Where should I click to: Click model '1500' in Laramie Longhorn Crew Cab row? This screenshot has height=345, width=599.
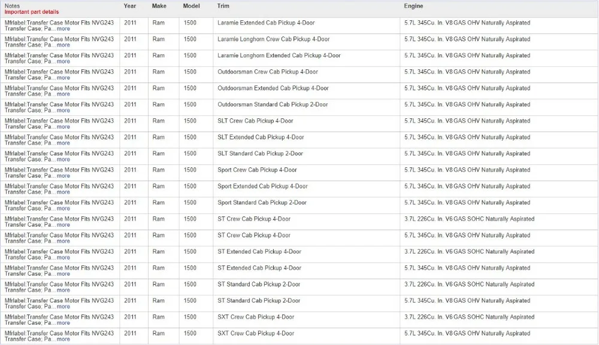coord(190,39)
